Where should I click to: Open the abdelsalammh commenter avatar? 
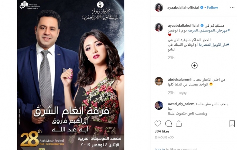click(159, 81)
